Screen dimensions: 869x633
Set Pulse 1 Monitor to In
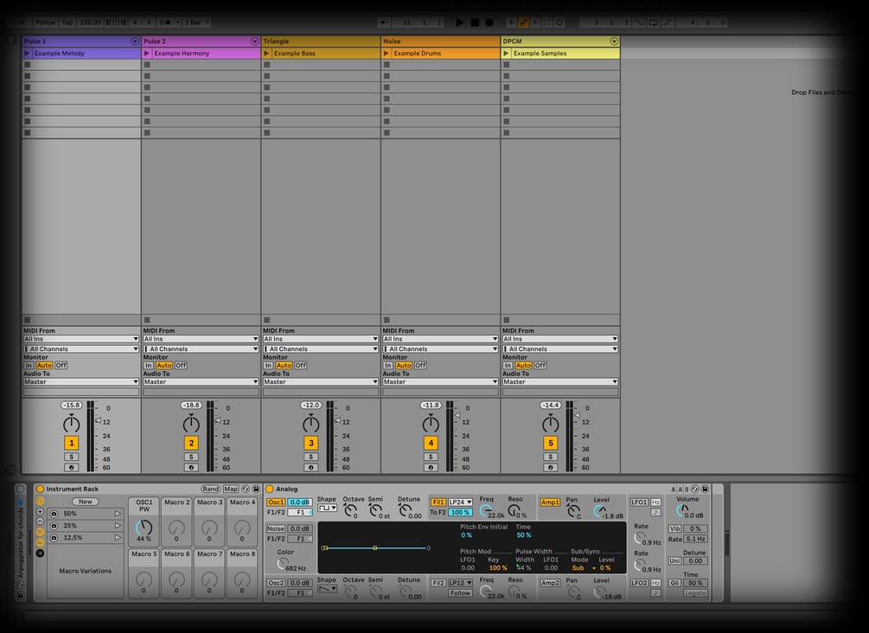[29, 365]
